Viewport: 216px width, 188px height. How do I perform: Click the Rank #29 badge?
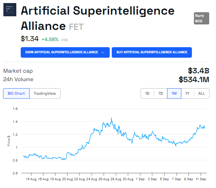click(x=201, y=18)
